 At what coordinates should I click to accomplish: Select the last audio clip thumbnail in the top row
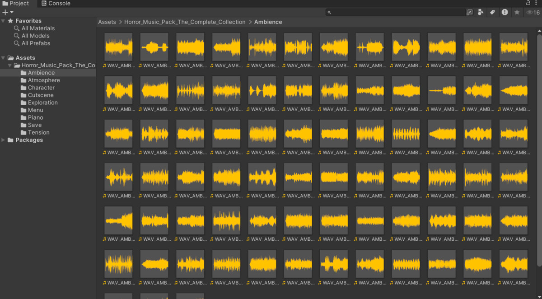tap(514, 47)
